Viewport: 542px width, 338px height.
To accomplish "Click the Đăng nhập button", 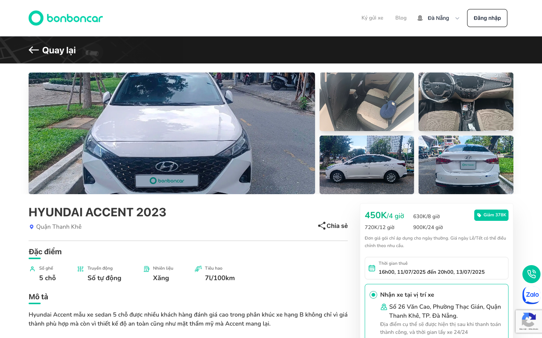I will (487, 18).
